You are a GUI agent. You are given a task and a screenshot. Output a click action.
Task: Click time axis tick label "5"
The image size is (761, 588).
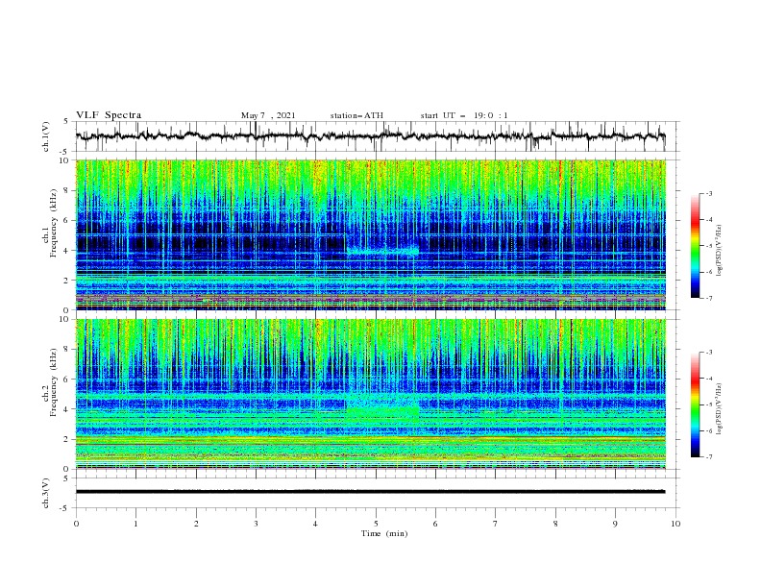(x=376, y=524)
